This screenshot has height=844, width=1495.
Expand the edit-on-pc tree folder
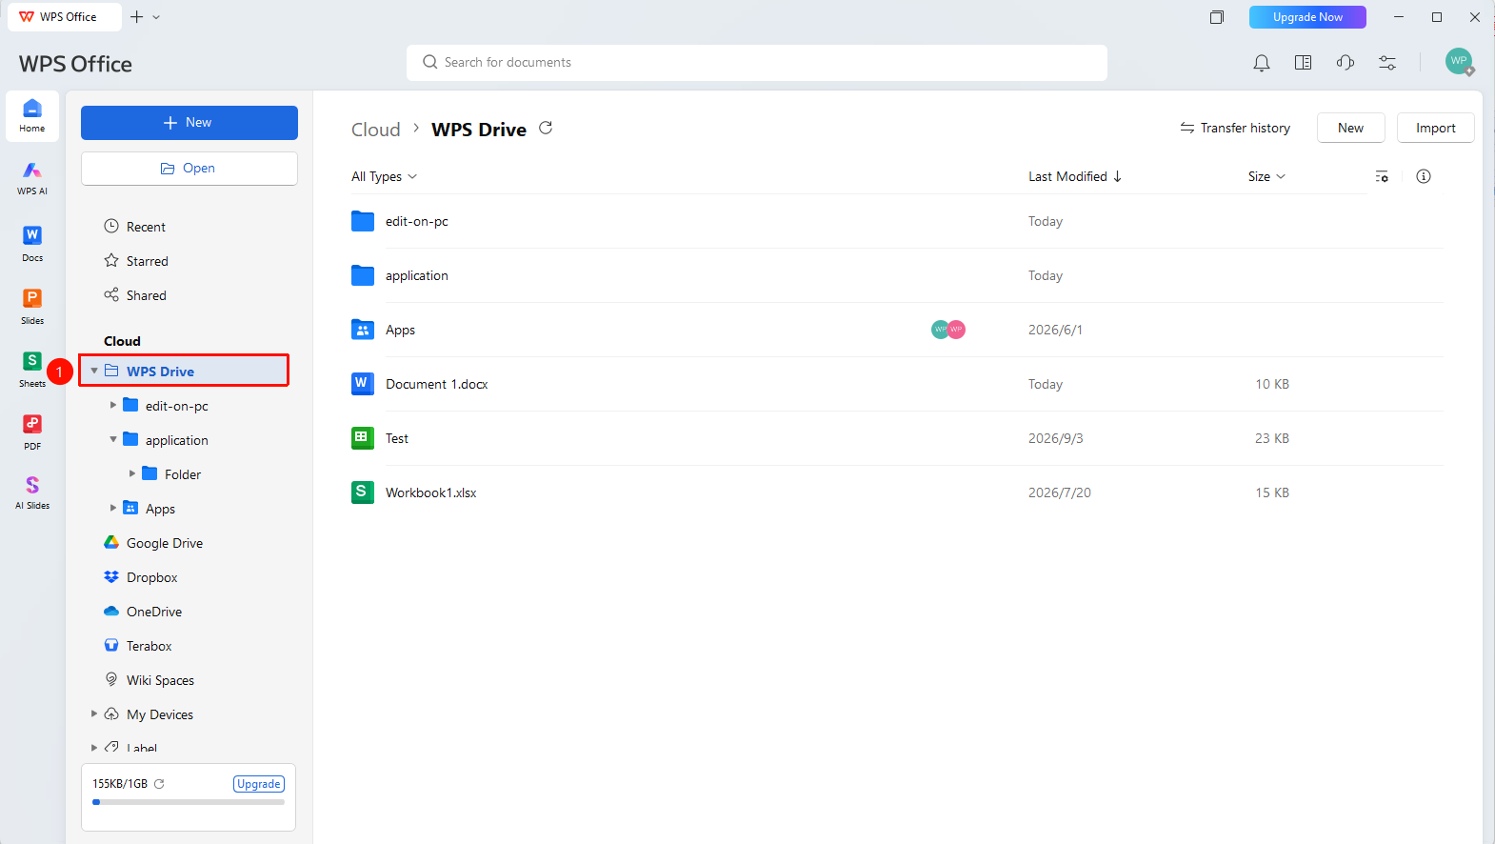pos(113,405)
